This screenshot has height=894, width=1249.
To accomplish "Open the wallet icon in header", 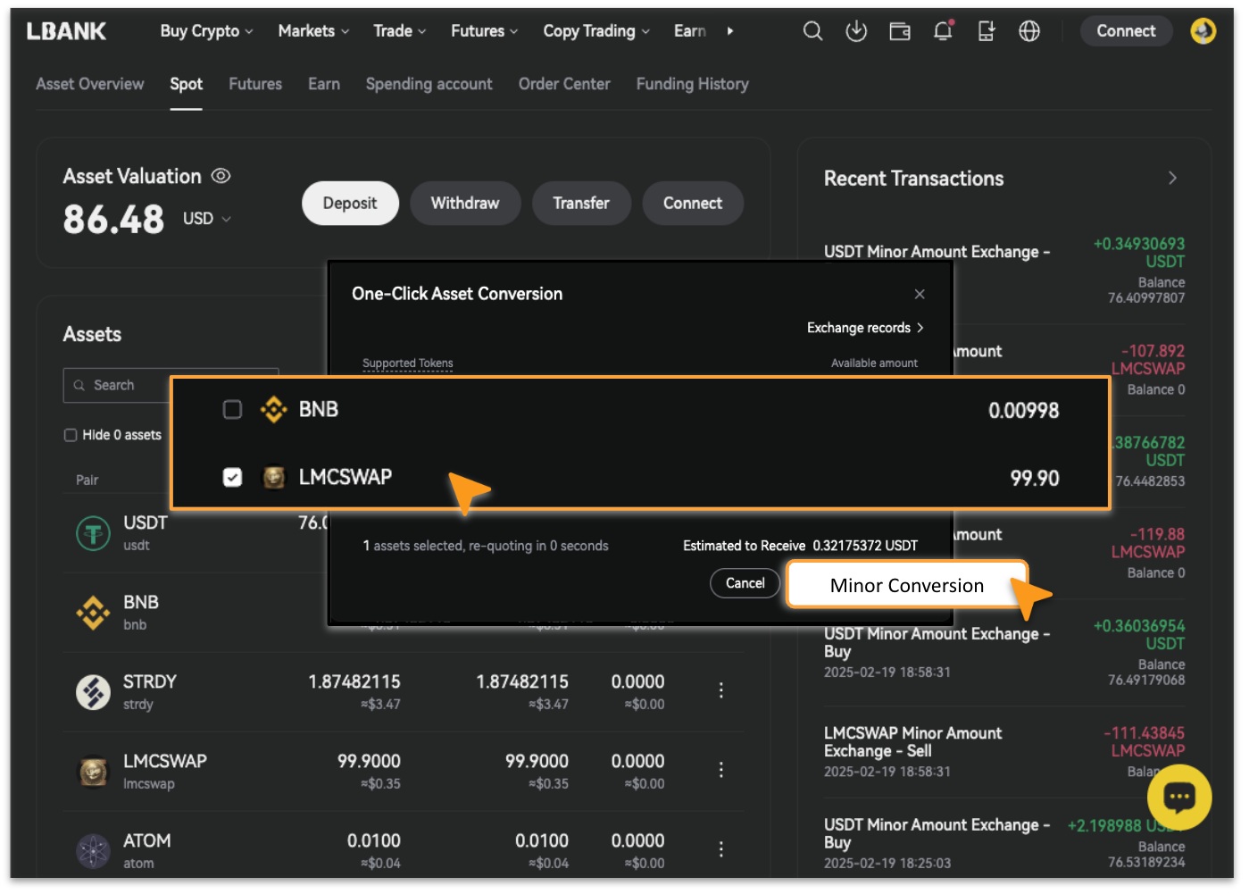I will [900, 31].
